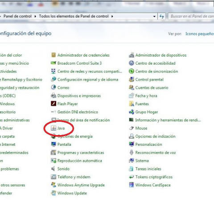Viewport: 214px width, 214px height.
Task: Click the Centro de sincronización icon
Action: point(132,71)
